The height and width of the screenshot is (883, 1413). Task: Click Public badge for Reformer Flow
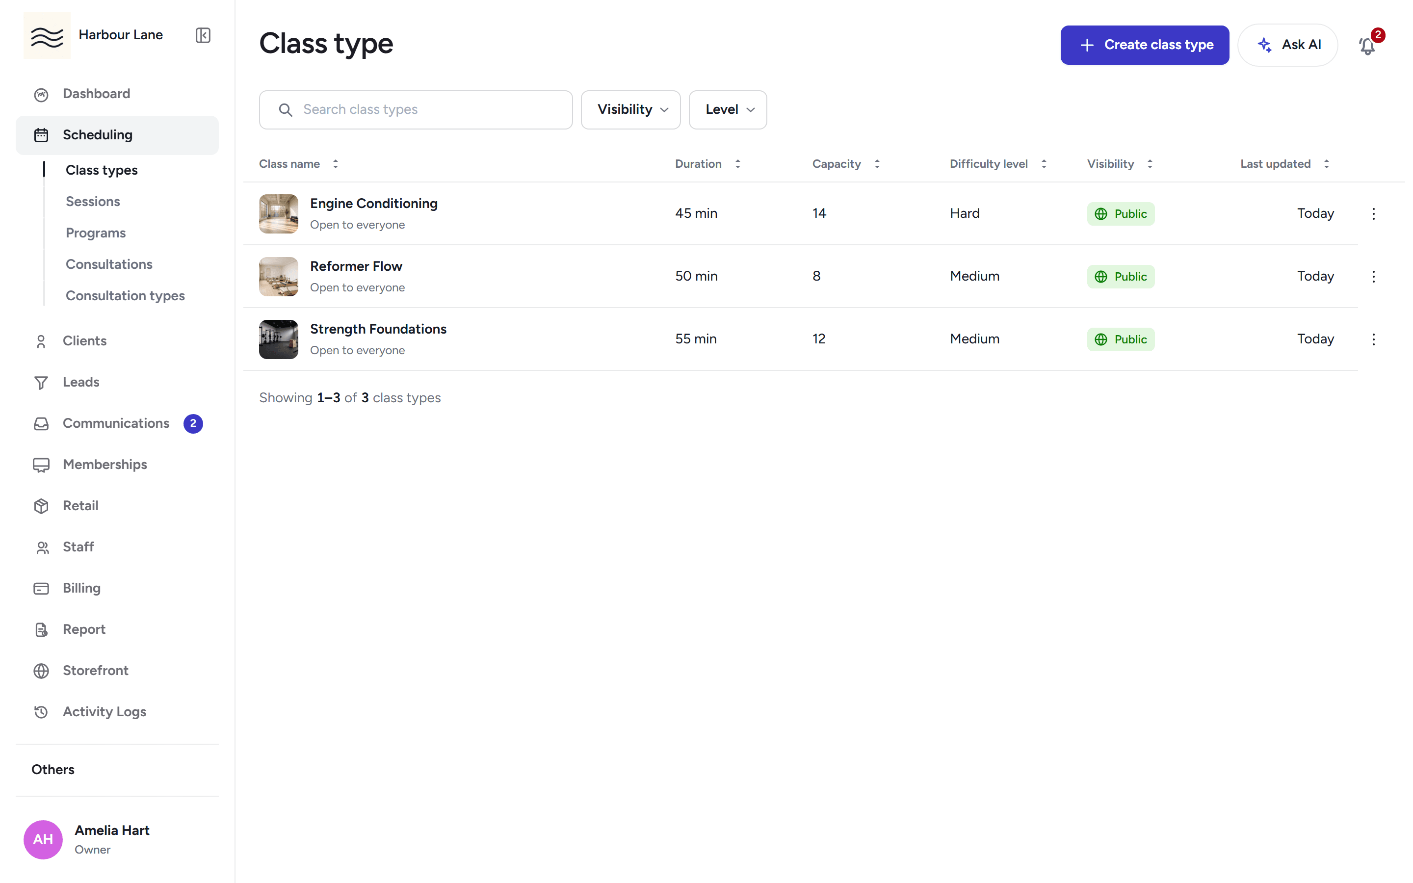pos(1121,276)
